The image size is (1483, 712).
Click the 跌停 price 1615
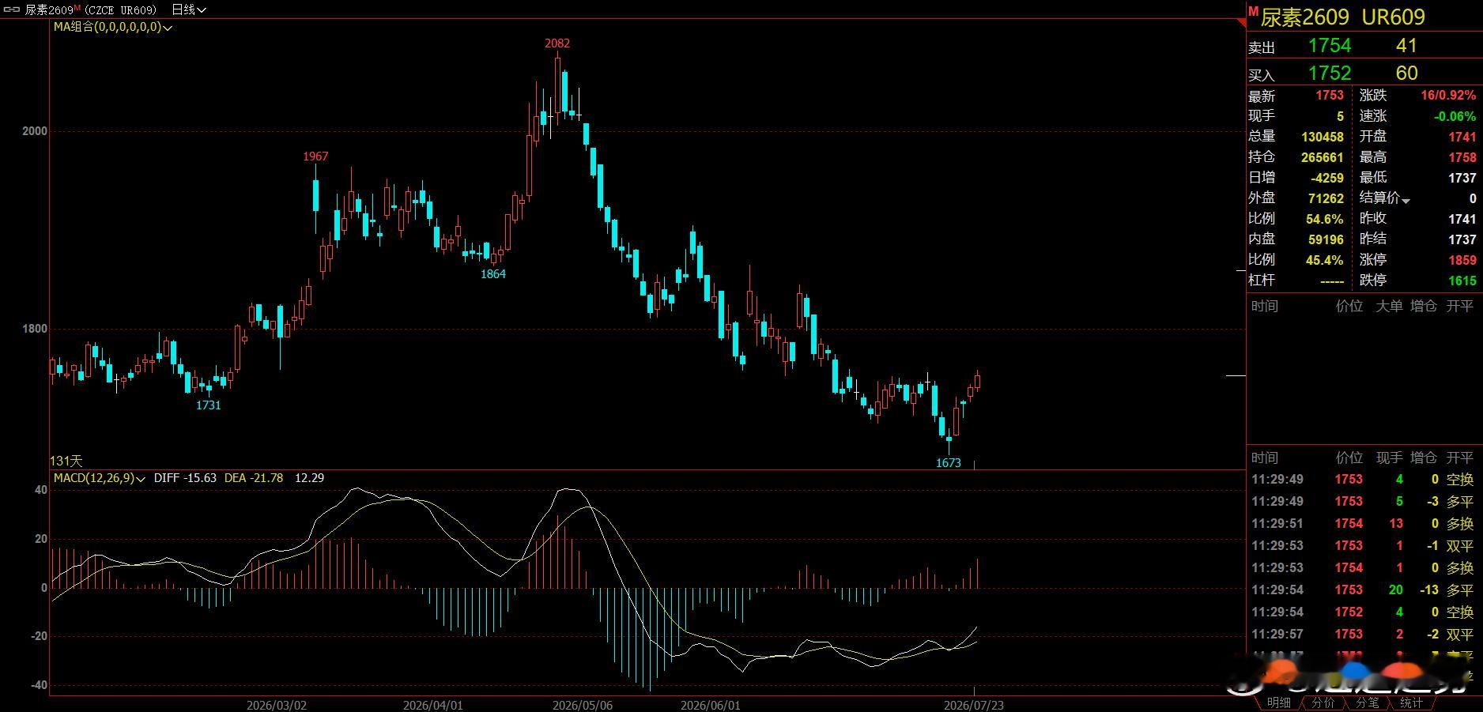pos(1462,281)
